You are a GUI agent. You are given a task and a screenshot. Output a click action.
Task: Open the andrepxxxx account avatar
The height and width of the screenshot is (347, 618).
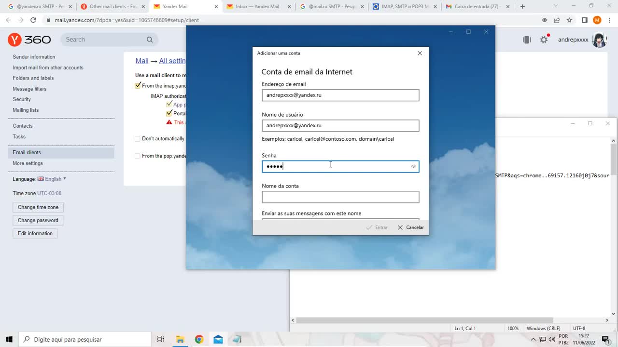[x=600, y=40]
